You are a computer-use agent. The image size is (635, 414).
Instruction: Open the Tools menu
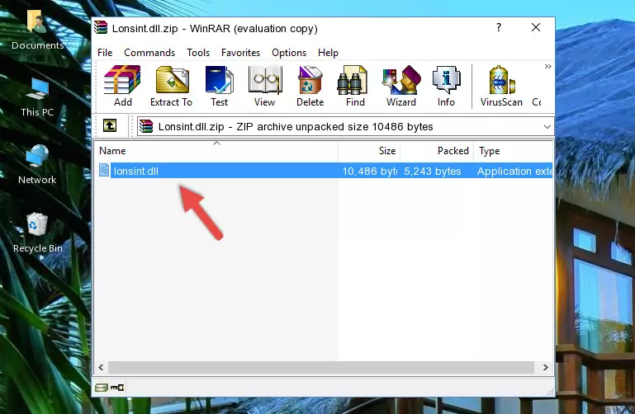[x=198, y=53]
